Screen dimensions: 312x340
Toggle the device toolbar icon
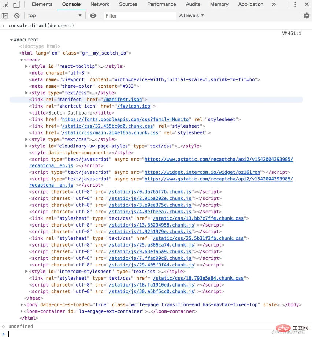(16, 4)
